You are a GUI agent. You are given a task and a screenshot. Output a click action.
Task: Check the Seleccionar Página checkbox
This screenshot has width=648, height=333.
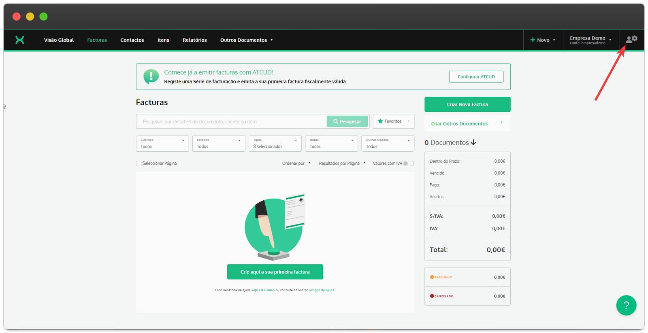point(139,163)
